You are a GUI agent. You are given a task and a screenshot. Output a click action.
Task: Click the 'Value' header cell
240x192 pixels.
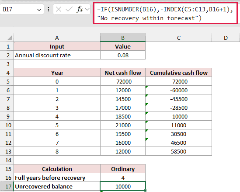(x=123, y=46)
